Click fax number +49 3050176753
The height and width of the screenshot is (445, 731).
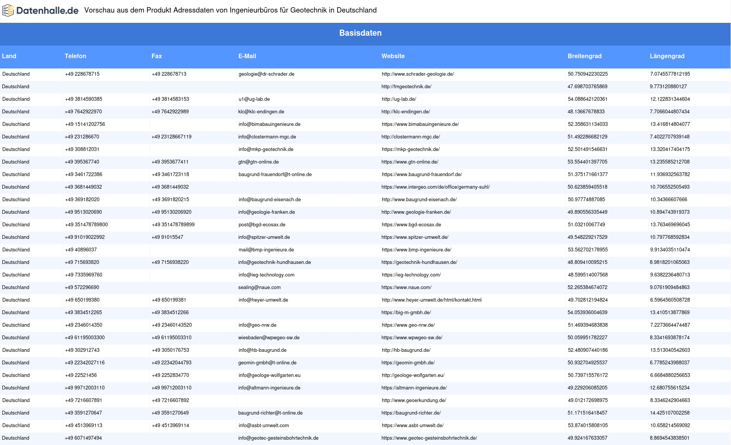click(170, 350)
